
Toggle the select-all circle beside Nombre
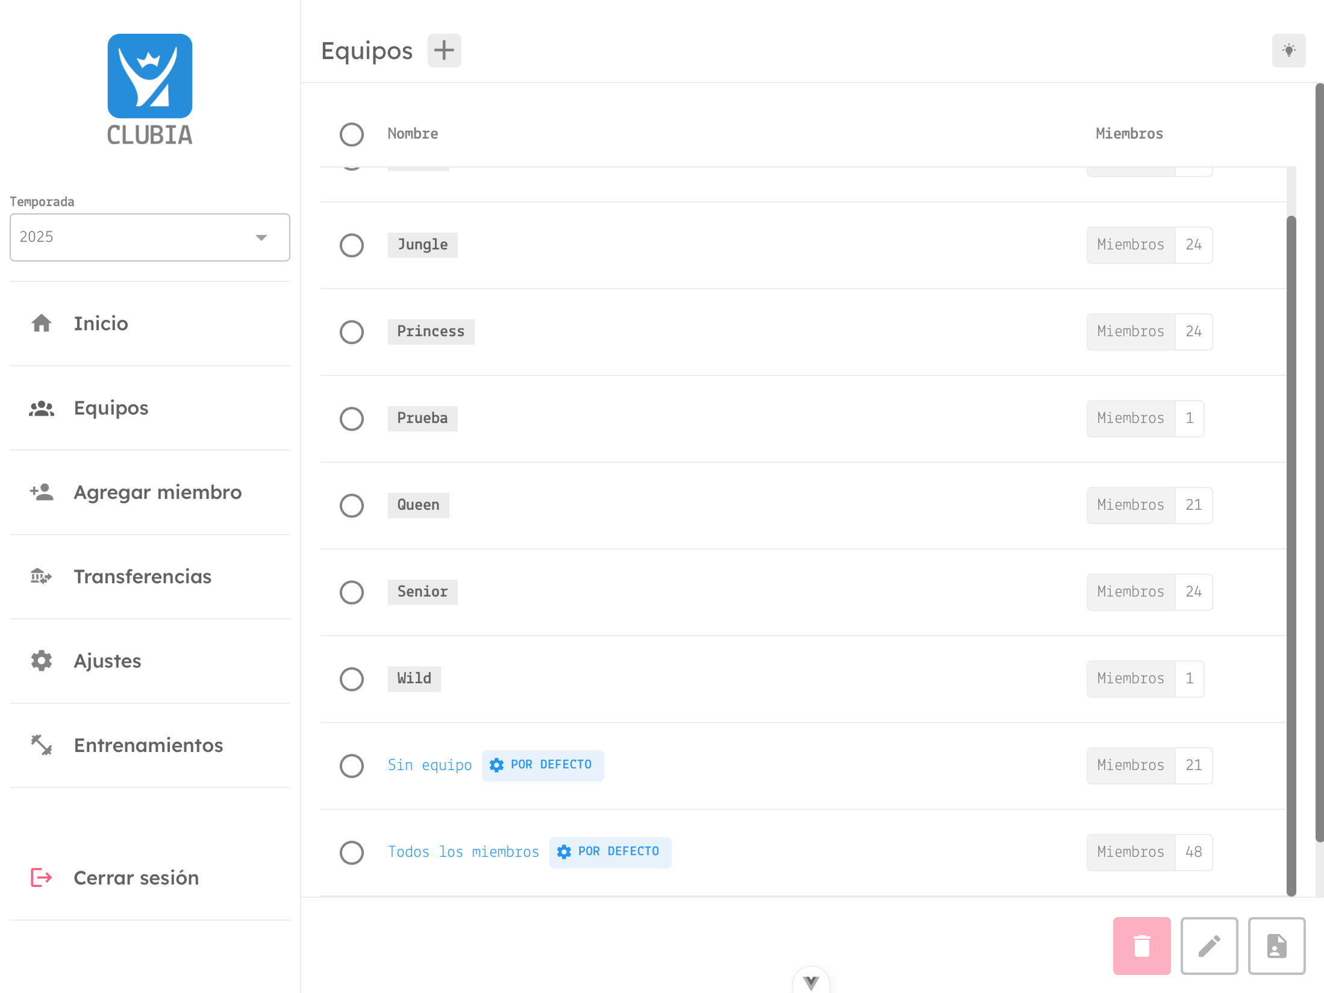pyautogui.click(x=351, y=134)
